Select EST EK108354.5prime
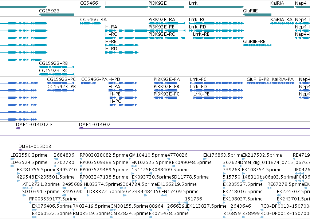This screenshot has width=310, height=219. click(244, 173)
